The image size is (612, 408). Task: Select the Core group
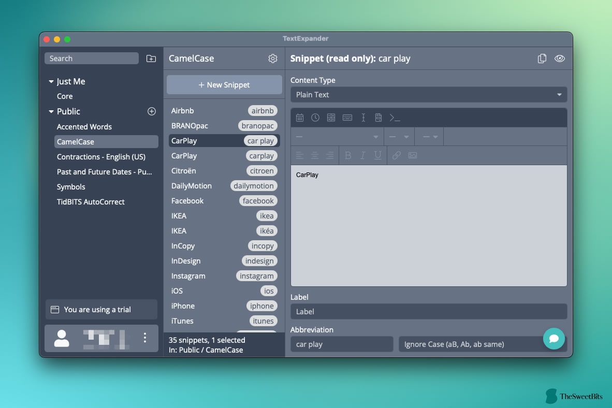coord(65,96)
